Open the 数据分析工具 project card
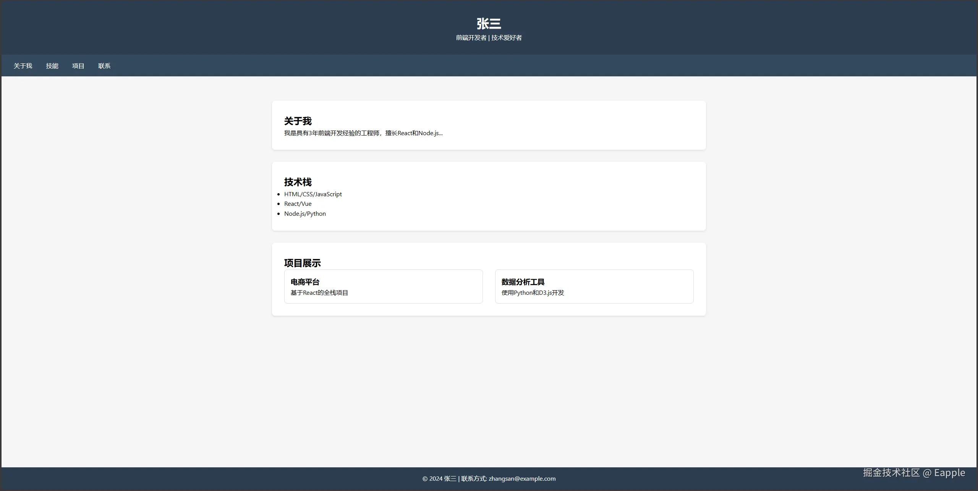978x491 pixels. click(523, 282)
